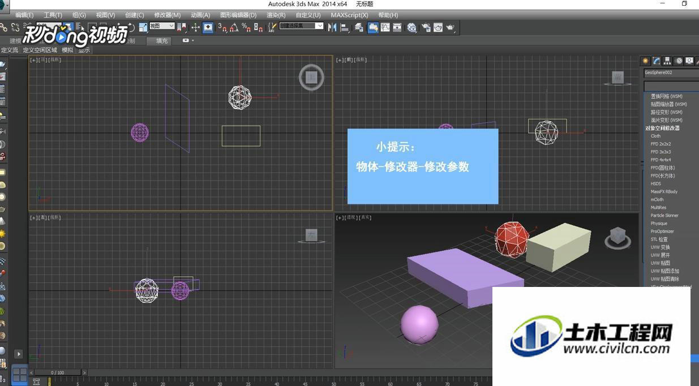Image resolution: width=699 pixels, height=386 pixels.
Task: Click the ViewCube in the left viewport
Action: pos(311,235)
